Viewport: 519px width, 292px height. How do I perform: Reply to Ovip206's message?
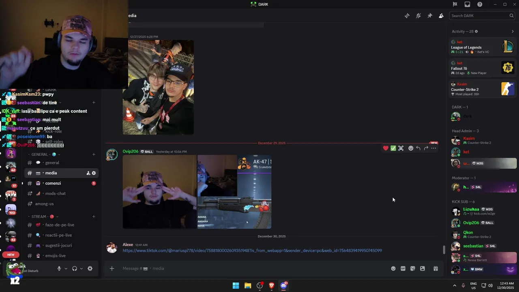tap(418, 148)
